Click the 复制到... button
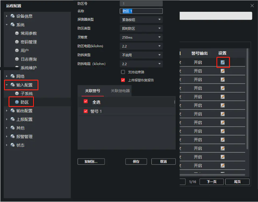Viewport: 258px width, 202px height. click(91, 162)
